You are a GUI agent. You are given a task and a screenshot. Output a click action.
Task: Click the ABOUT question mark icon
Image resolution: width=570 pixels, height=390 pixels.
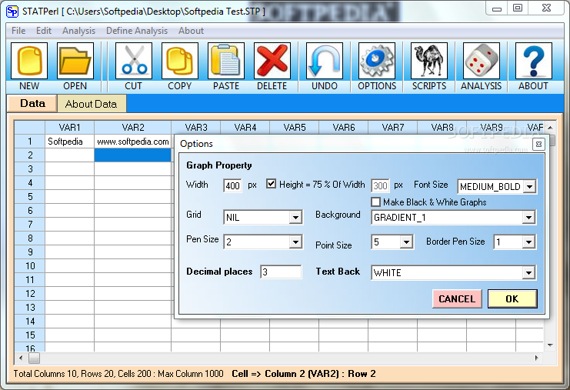533,61
